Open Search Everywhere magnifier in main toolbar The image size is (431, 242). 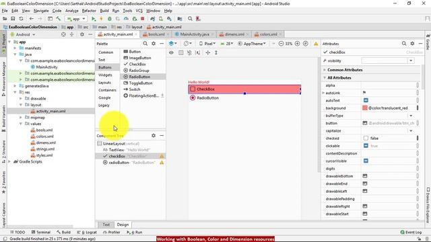190,19
